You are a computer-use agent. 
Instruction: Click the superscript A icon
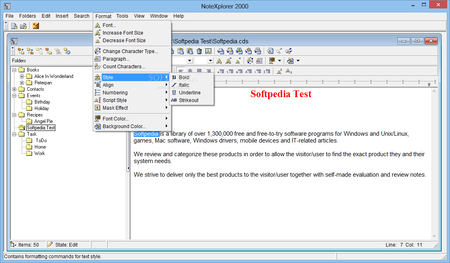279,71
